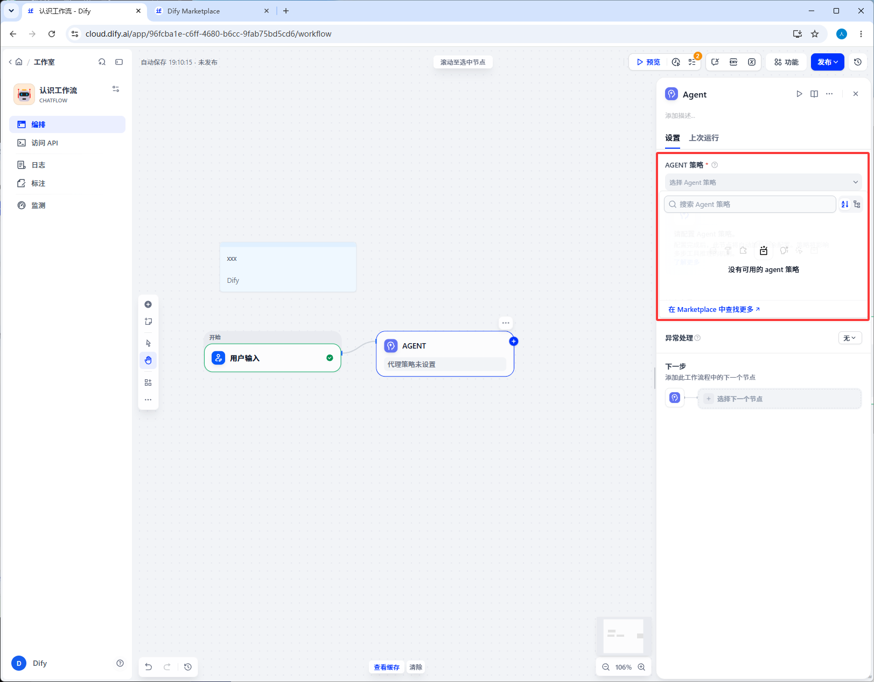Click the 清除 button

[416, 667]
